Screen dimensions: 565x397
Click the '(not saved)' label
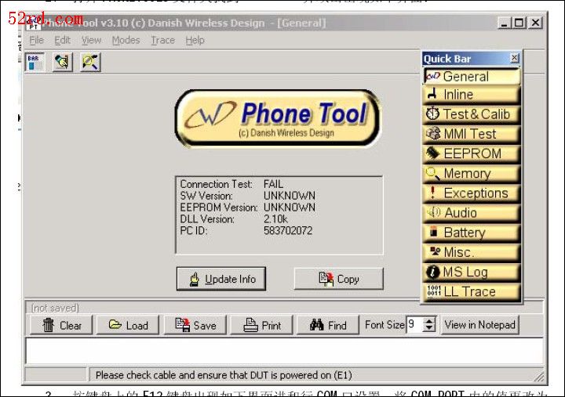point(55,309)
